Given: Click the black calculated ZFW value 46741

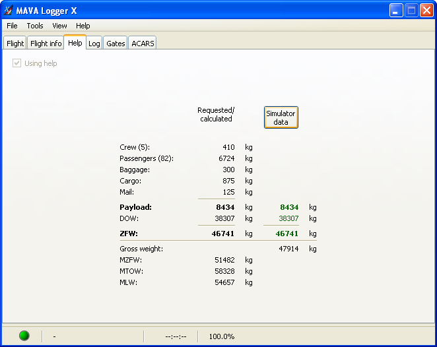Looking at the screenshot, I should coord(223,234).
